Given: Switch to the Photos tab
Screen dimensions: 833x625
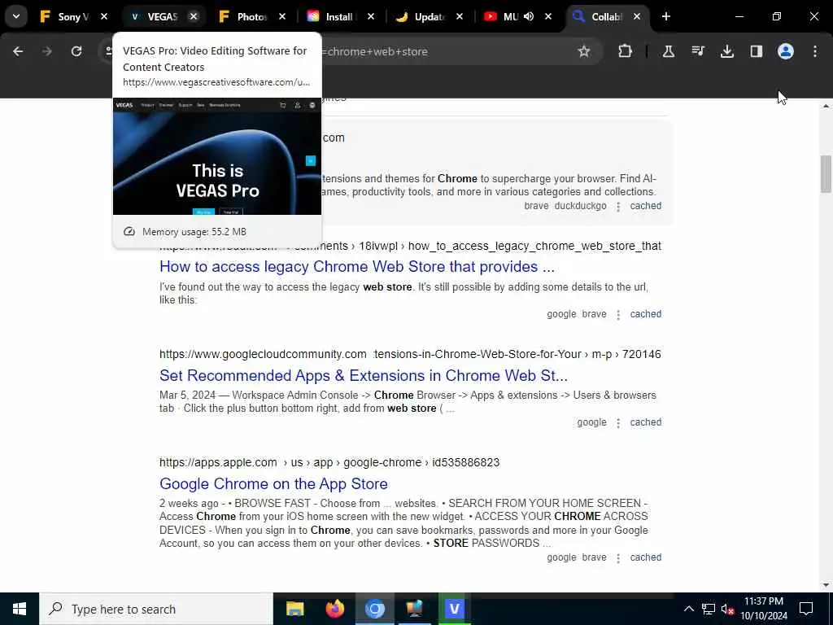Looking at the screenshot, I should pyautogui.click(x=251, y=16).
